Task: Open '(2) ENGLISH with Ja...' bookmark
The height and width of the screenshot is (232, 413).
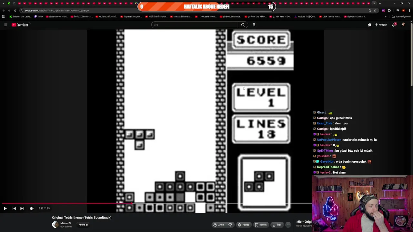Action: [x=231, y=16]
